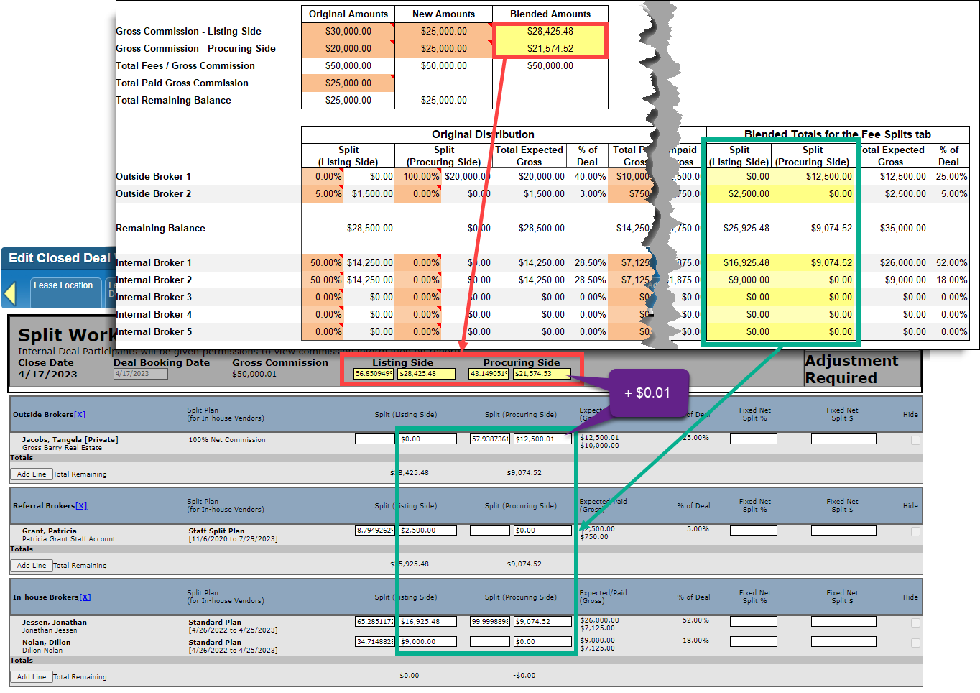Click Add Line under In-house Brokers
The width and height of the screenshot is (980, 693).
32,677
